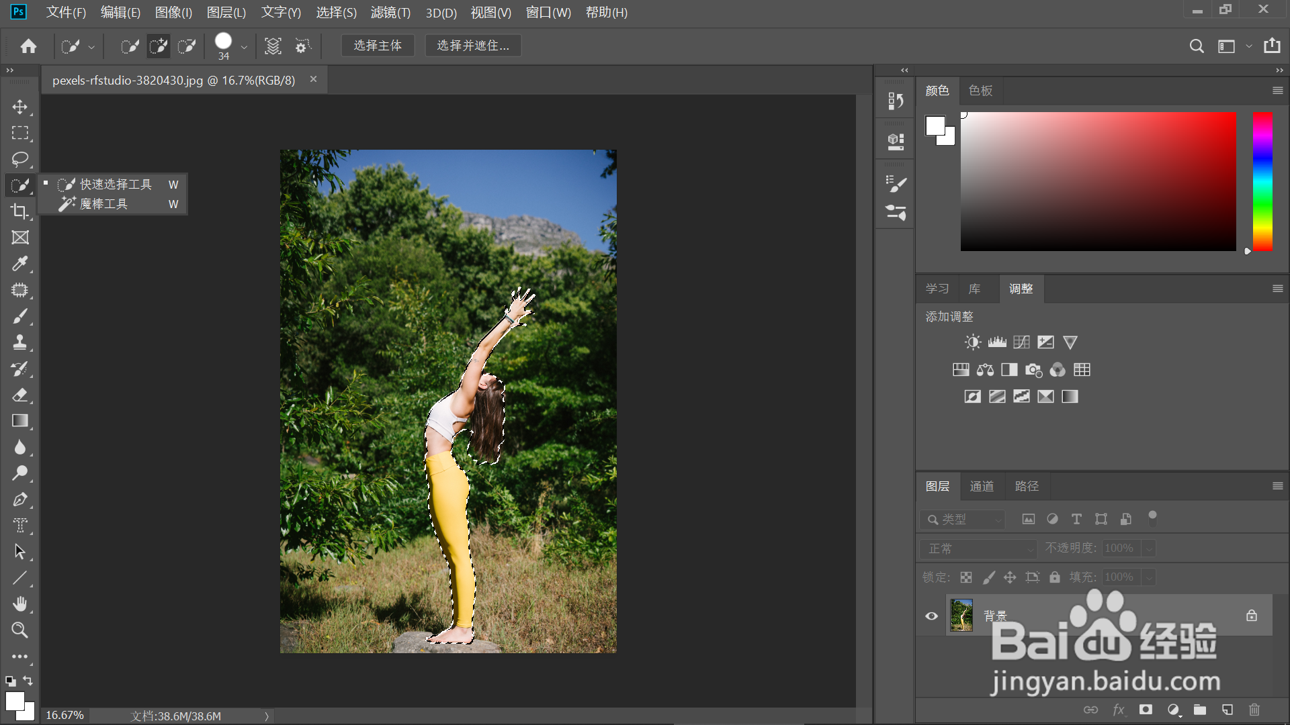Click delete layer trash button

[1254, 710]
